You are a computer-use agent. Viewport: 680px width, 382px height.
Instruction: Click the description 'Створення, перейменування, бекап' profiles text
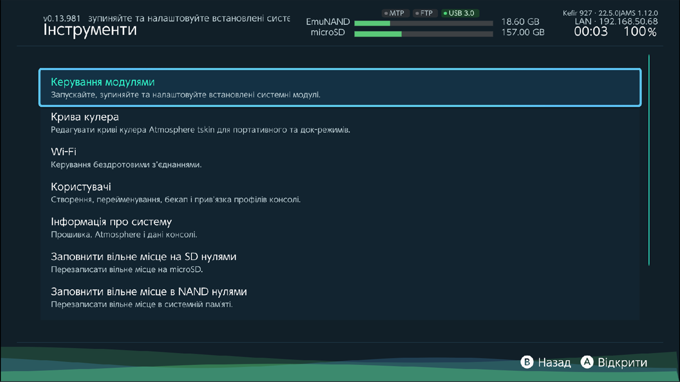point(176,199)
